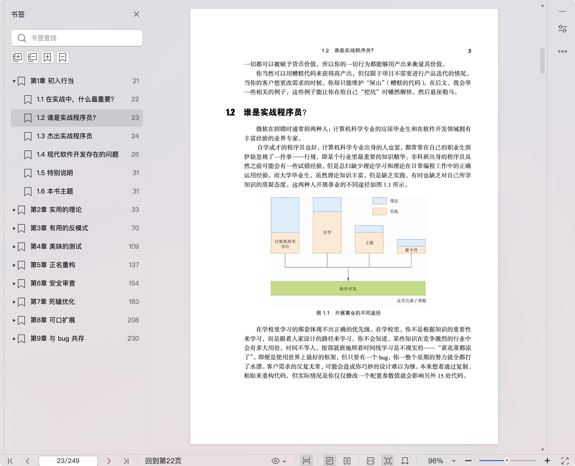The height and width of the screenshot is (466, 575).
Task: Open eye mode dropdown arrow
Action: [x=284, y=461]
